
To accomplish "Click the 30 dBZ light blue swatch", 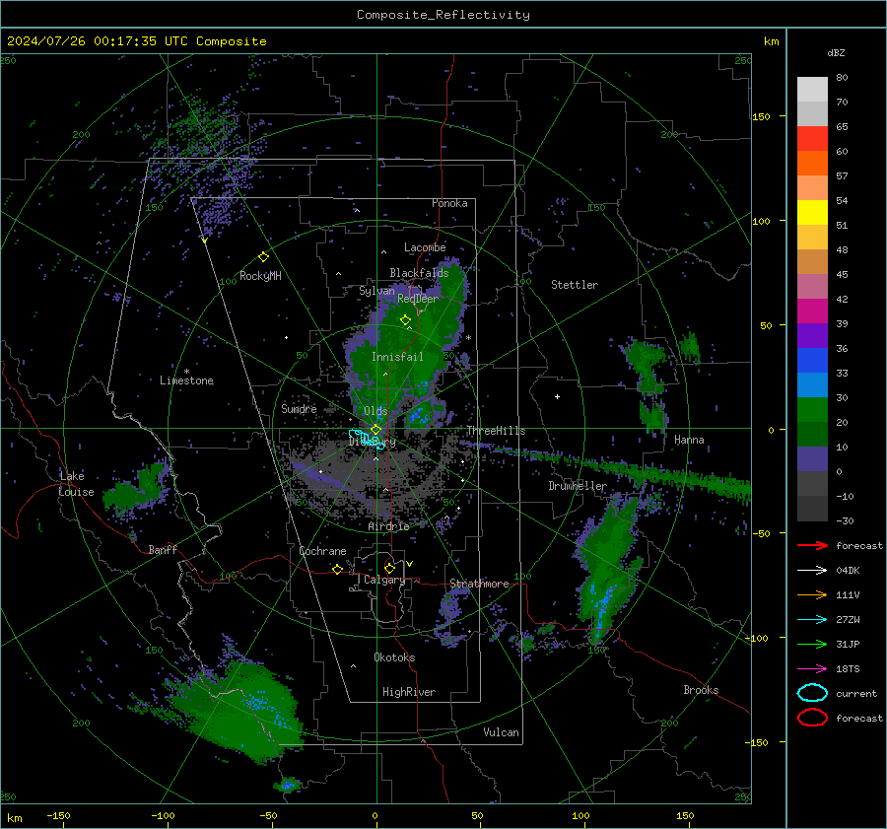I will (812, 384).
